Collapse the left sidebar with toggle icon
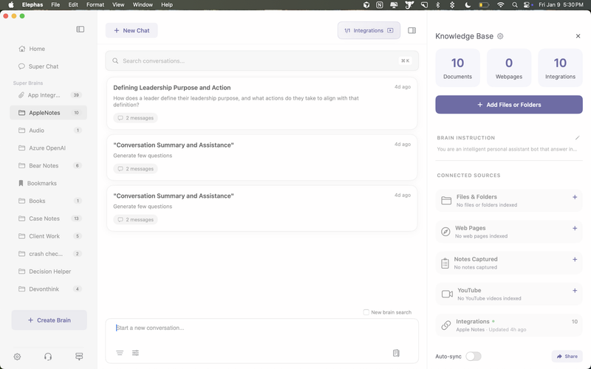The image size is (591, 369). 80,30
